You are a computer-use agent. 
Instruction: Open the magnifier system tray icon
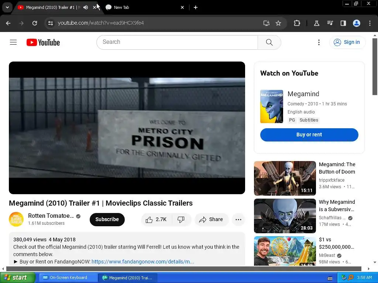pos(351,278)
